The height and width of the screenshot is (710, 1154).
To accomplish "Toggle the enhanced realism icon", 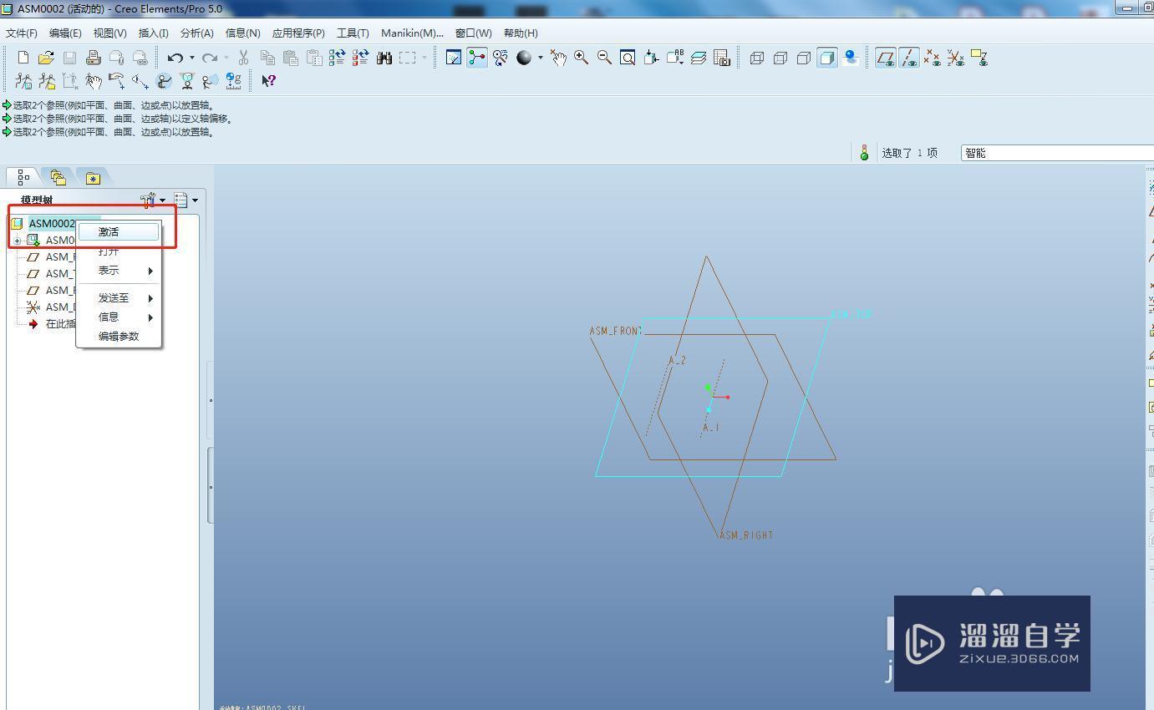I will (851, 58).
